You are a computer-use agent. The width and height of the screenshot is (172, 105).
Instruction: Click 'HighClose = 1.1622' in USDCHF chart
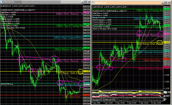pos(100,13)
